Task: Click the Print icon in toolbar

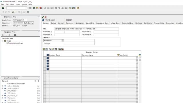Action: (x=45, y=8)
